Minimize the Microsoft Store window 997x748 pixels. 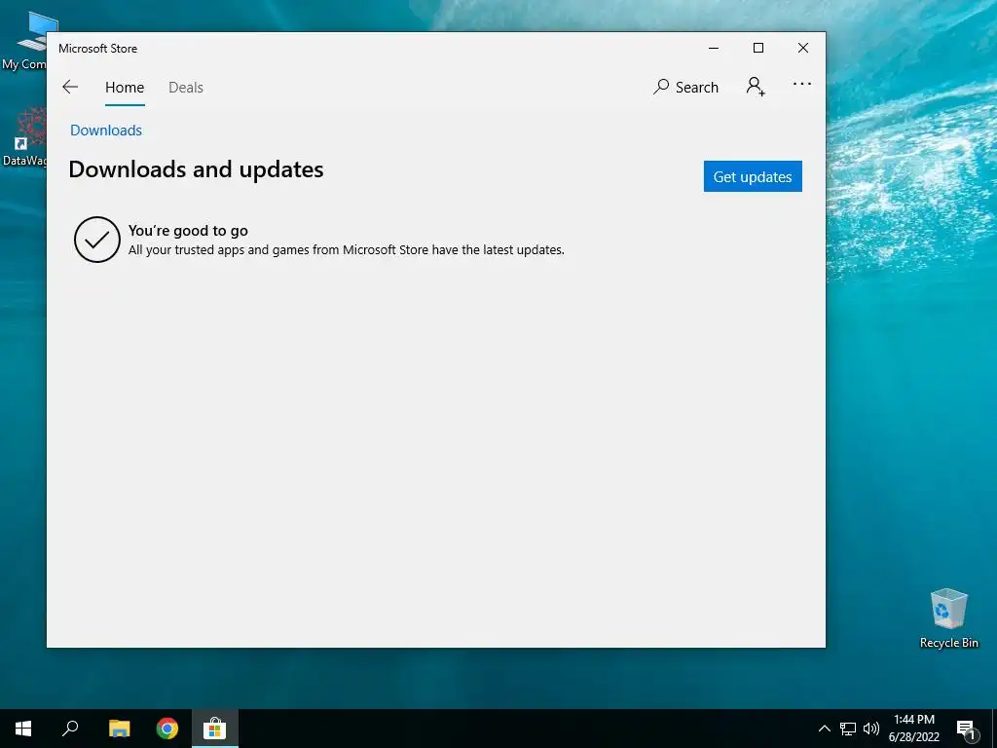[x=714, y=49]
